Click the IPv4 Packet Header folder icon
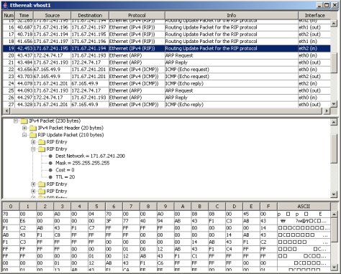This screenshot has width=341, height=274. (x=33, y=128)
